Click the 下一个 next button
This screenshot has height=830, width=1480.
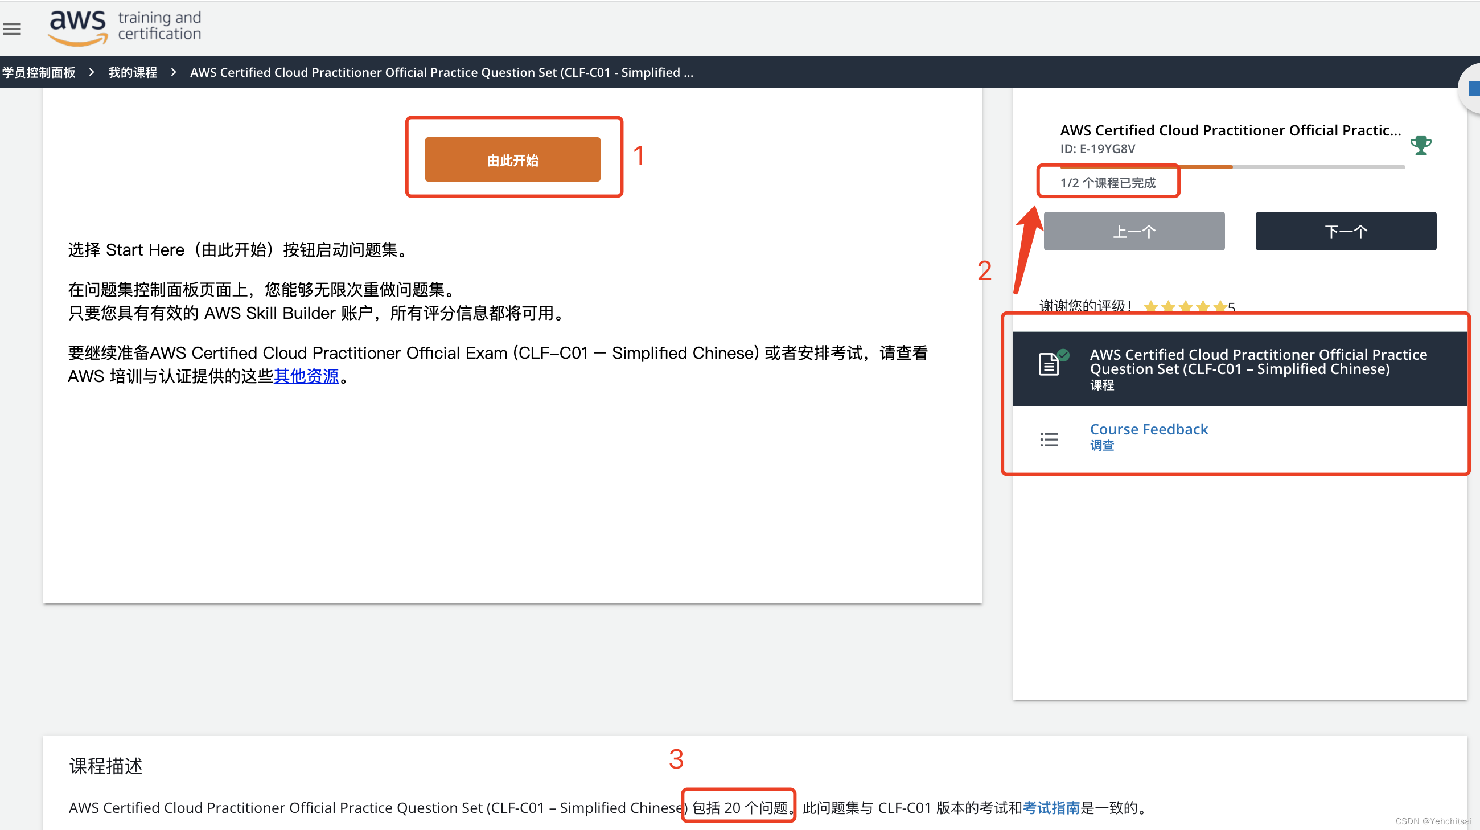pos(1345,231)
